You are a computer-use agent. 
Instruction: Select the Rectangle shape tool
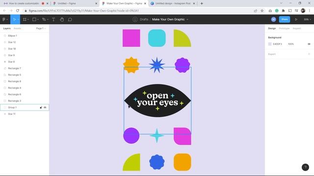point(34,20)
